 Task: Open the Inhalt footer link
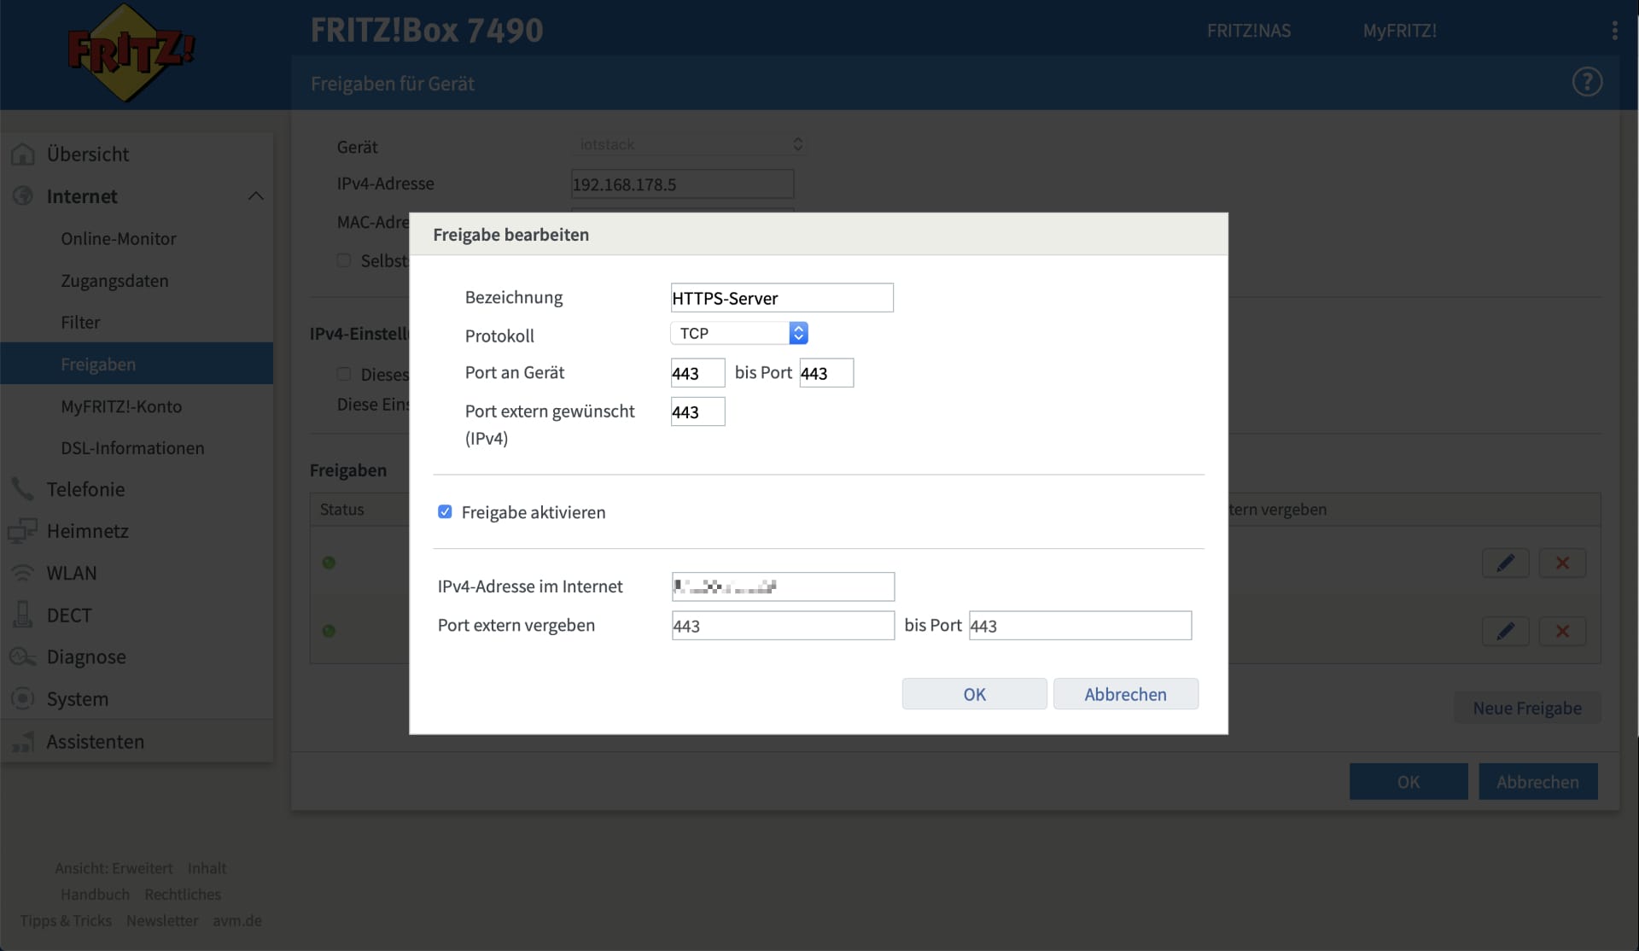click(x=207, y=868)
